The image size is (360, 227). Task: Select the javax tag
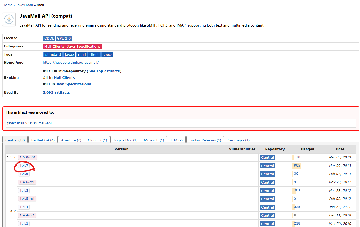[x=69, y=54]
